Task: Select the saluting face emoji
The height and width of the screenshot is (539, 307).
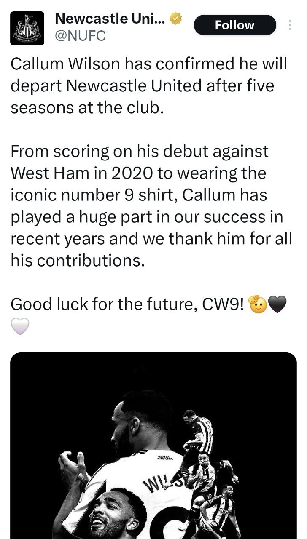Action: 258,304
